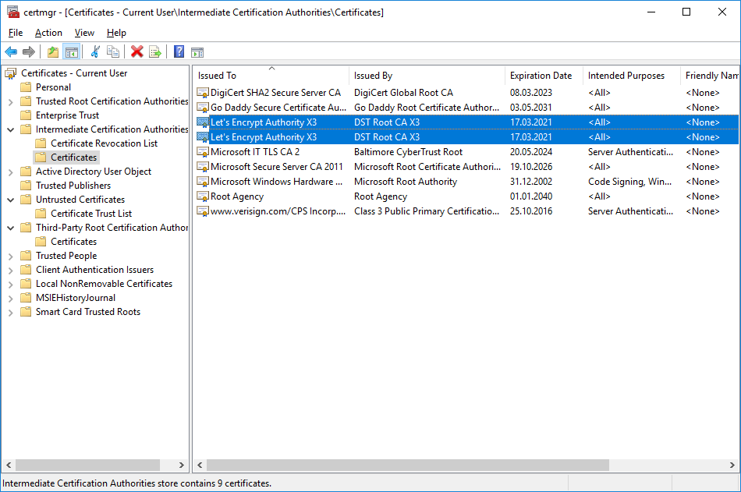Image resolution: width=741 pixels, height=492 pixels.
Task: Expand Trusted People node
Action: (x=11, y=257)
